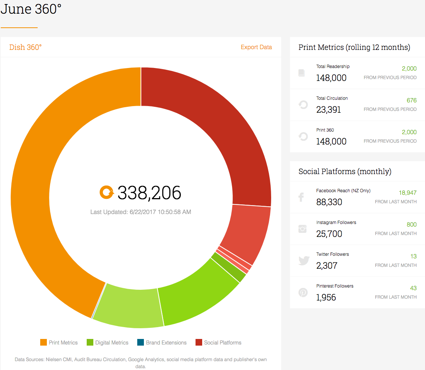425x370 pixels.
Task: Click the red Social Platforms legend swatch
Action: [x=199, y=342]
